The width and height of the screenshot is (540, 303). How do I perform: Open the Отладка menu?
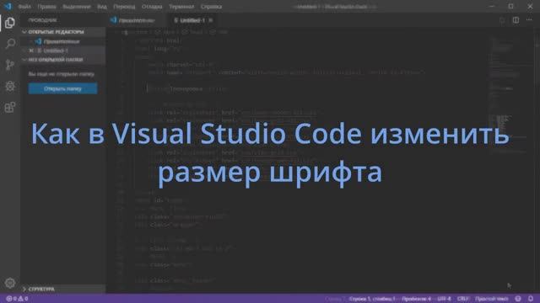pos(152,7)
